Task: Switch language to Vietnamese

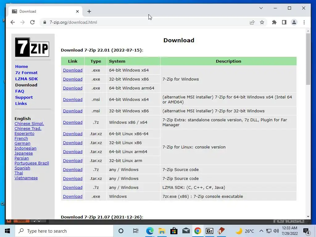Action: point(26,178)
